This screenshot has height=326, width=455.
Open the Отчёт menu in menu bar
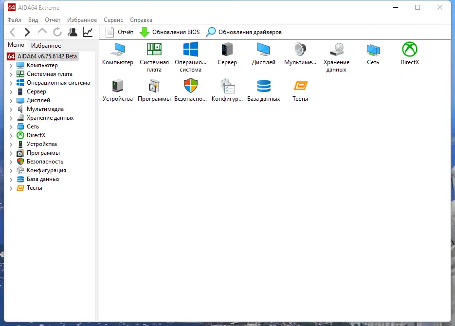53,20
